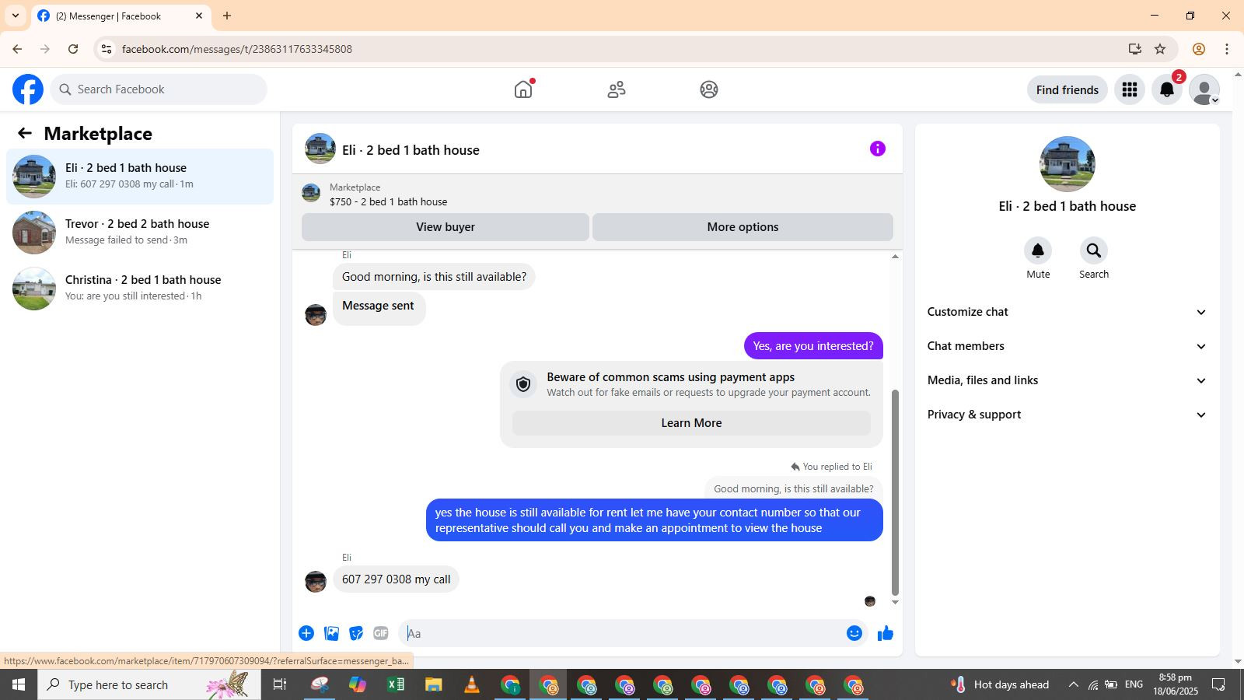Open the account profile menu
This screenshot has height=700, width=1244.
pyautogui.click(x=1204, y=89)
